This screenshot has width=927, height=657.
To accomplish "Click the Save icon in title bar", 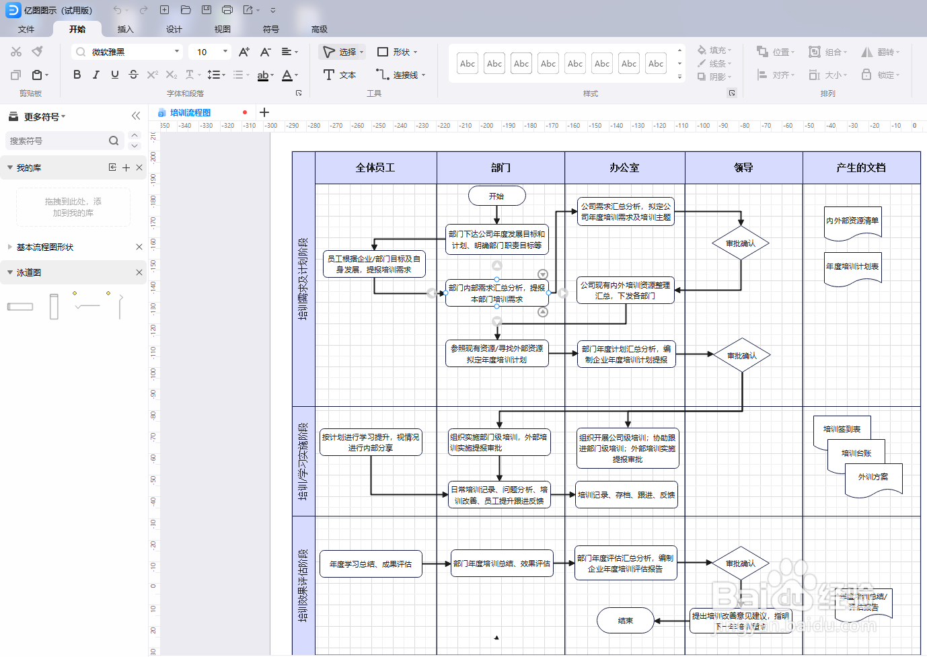I will [x=207, y=10].
